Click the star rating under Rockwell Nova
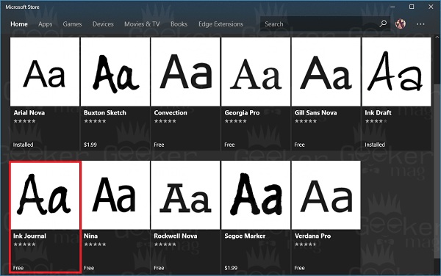This screenshot has width=441, height=276. (165, 244)
